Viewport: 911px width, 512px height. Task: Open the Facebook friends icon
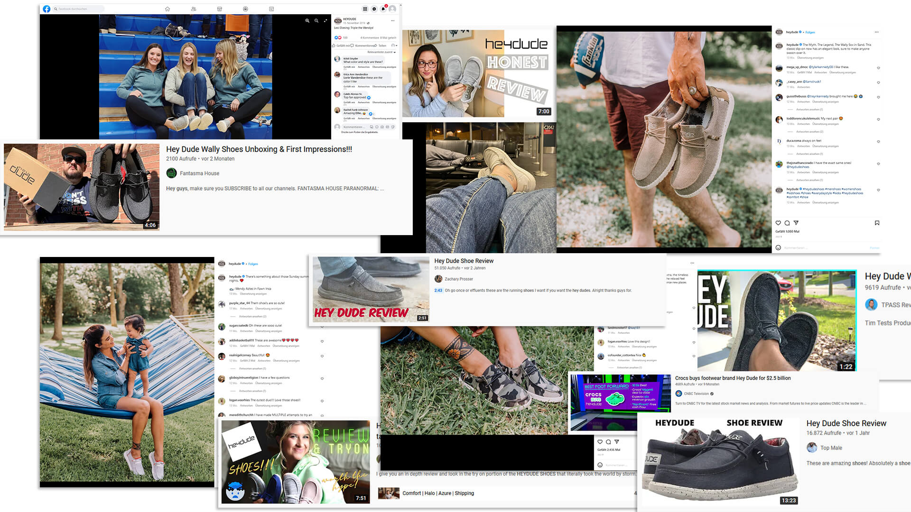[194, 9]
